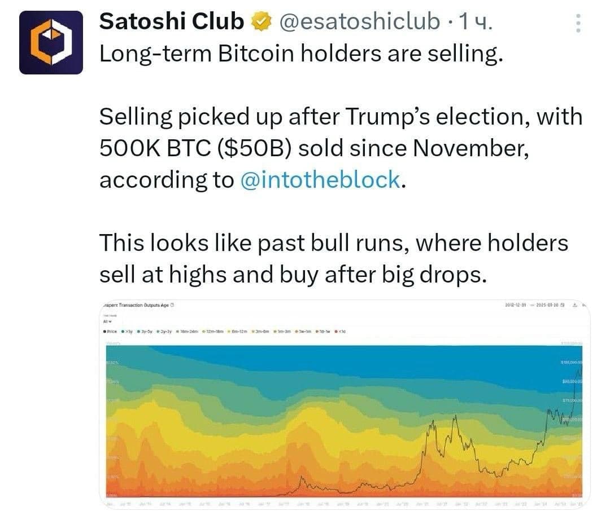Click the chart title info icon
The height and width of the screenshot is (511, 610).
point(172,305)
